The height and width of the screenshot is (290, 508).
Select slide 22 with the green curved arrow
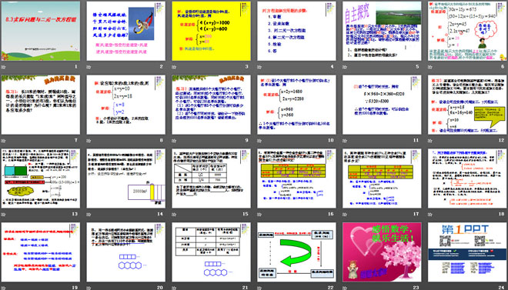(296, 252)
